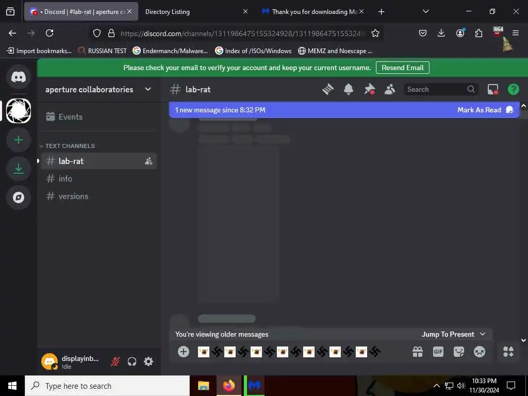Image resolution: width=528 pixels, height=396 pixels.
Task: Bookmark this page with the star
Action: [375, 33]
